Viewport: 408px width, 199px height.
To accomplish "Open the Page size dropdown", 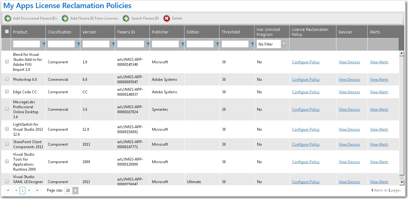I will (76, 191).
